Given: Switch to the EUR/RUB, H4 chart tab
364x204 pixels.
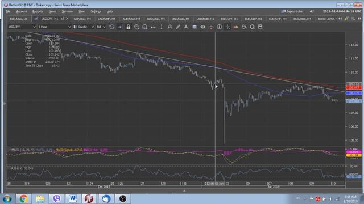Looking at the screenshot, I should coord(302,19).
